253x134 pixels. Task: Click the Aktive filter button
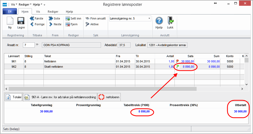(x=92, y=24)
